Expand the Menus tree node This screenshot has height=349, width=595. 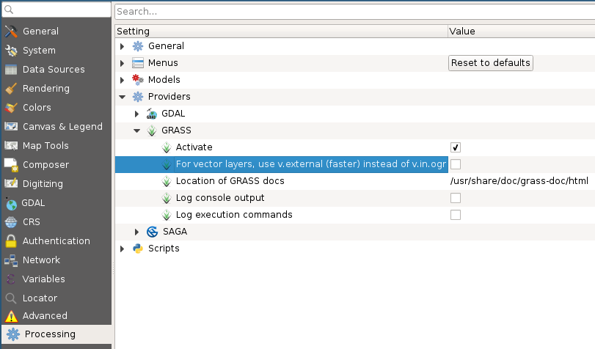122,63
